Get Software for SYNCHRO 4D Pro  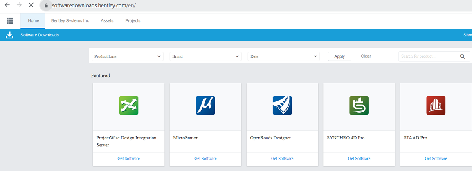point(359,158)
